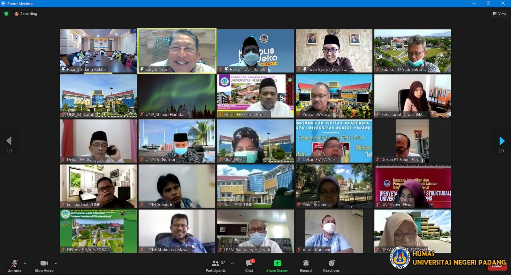Select Rektor UNP_Ganefri video tile
Viewport: 511px width, 275px height.
tap(256, 51)
